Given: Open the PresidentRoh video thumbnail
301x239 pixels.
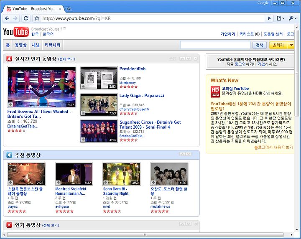Looking at the screenshot, I should pyautogui.click(x=99, y=78).
